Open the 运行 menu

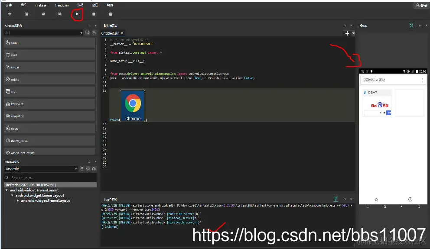(x=23, y=5)
